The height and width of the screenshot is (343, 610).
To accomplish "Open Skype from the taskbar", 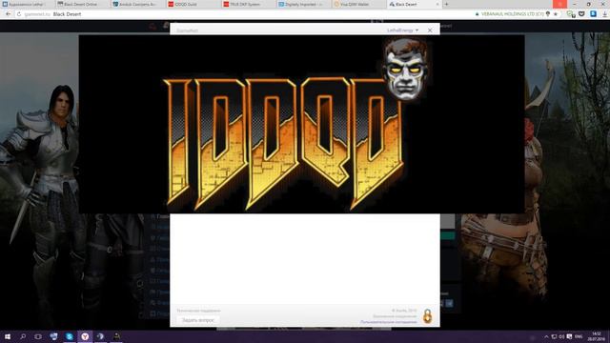I will coord(70,336).
